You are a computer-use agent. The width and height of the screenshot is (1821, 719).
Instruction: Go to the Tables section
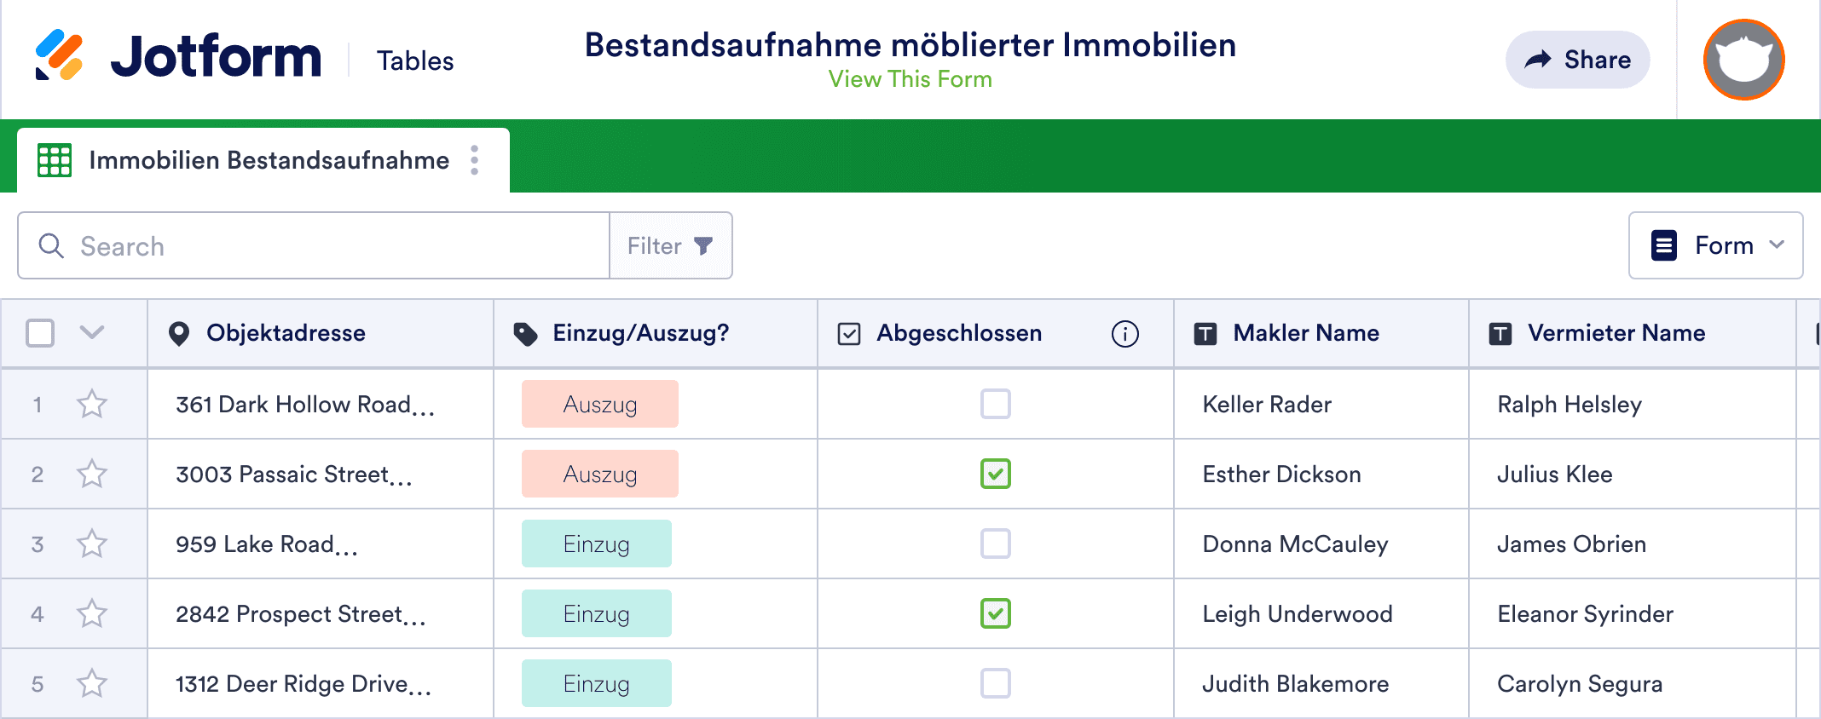click(415, 61)
